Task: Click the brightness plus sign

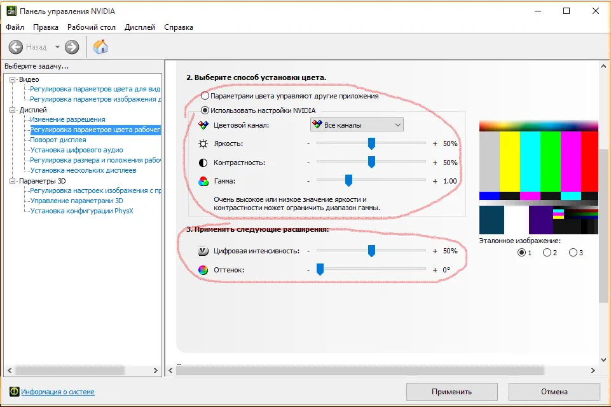Action: point(435,143)
